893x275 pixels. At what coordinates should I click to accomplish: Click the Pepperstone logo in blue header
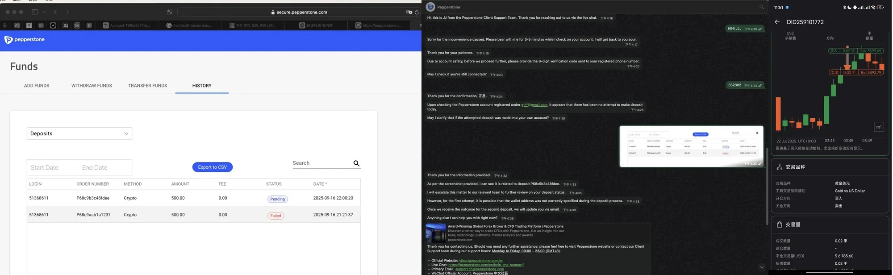pos(25,40)
